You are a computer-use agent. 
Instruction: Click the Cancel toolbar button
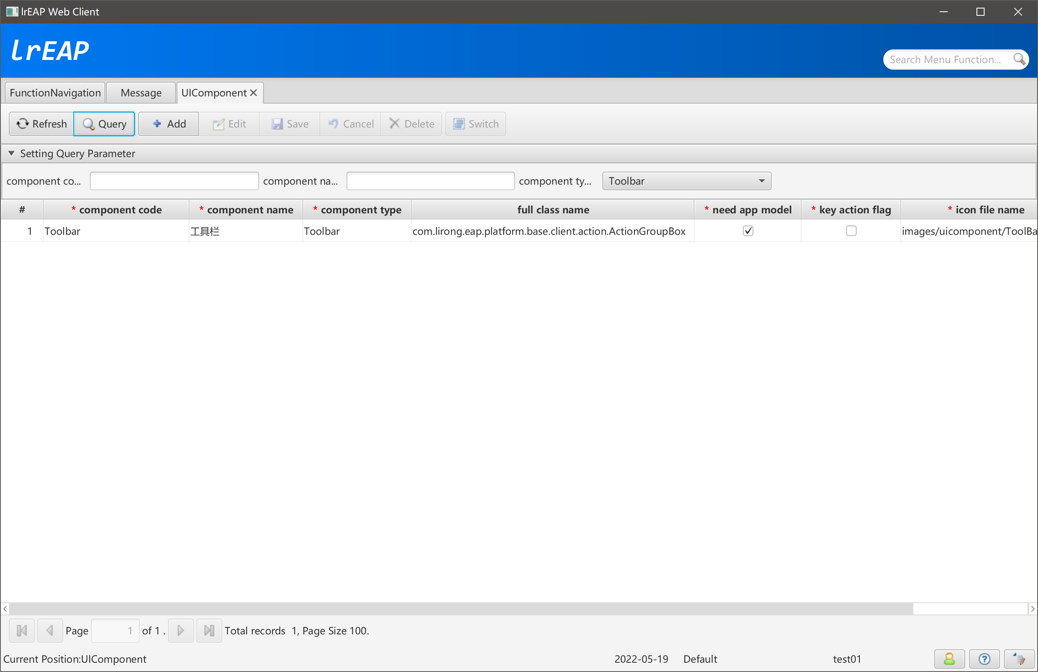click(x=350, y=124)
